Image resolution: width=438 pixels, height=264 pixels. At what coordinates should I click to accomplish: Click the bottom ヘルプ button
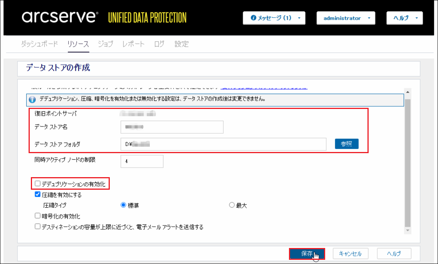[394, 254]
